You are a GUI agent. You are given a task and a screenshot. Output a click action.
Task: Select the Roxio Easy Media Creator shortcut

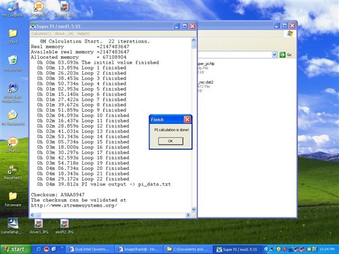(13, 93)
